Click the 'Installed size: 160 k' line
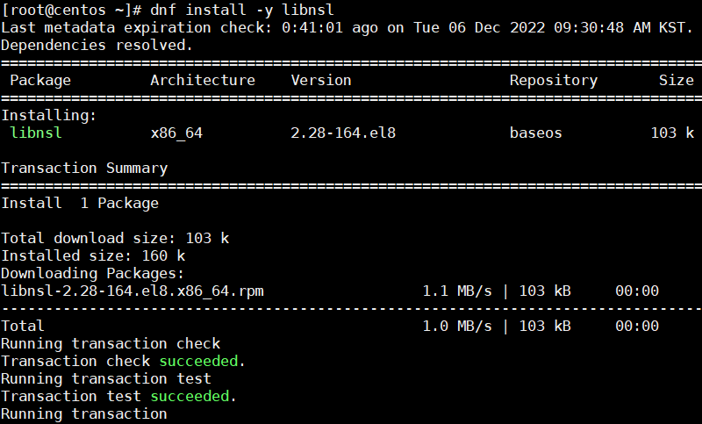This screenshot has height=424, width=702. (x=93, y=256)
